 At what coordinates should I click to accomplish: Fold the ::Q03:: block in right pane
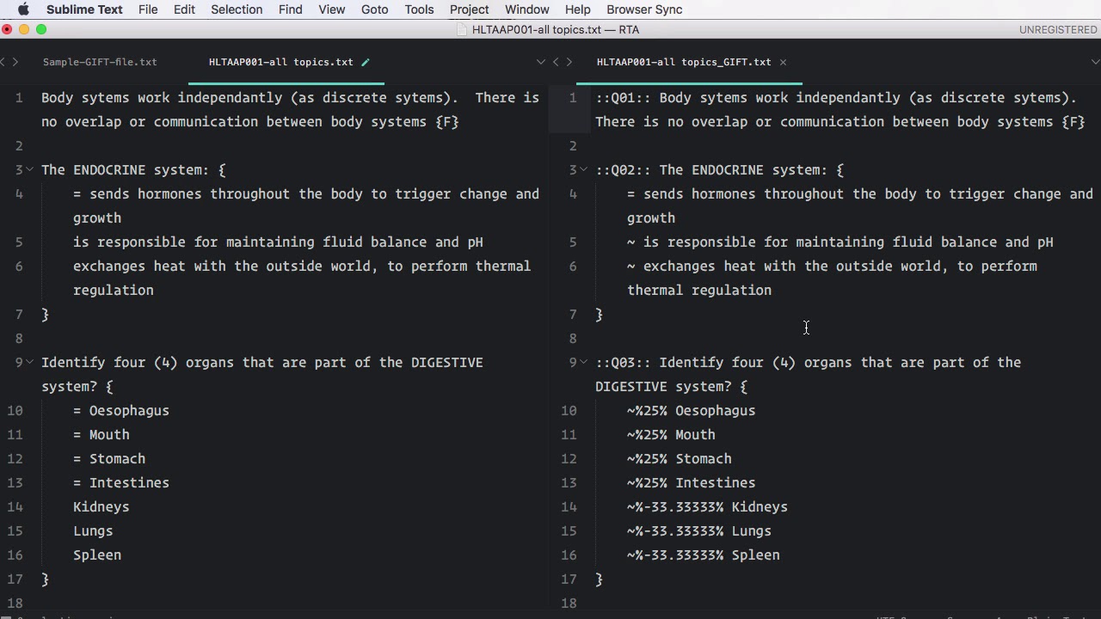point(583,362)
